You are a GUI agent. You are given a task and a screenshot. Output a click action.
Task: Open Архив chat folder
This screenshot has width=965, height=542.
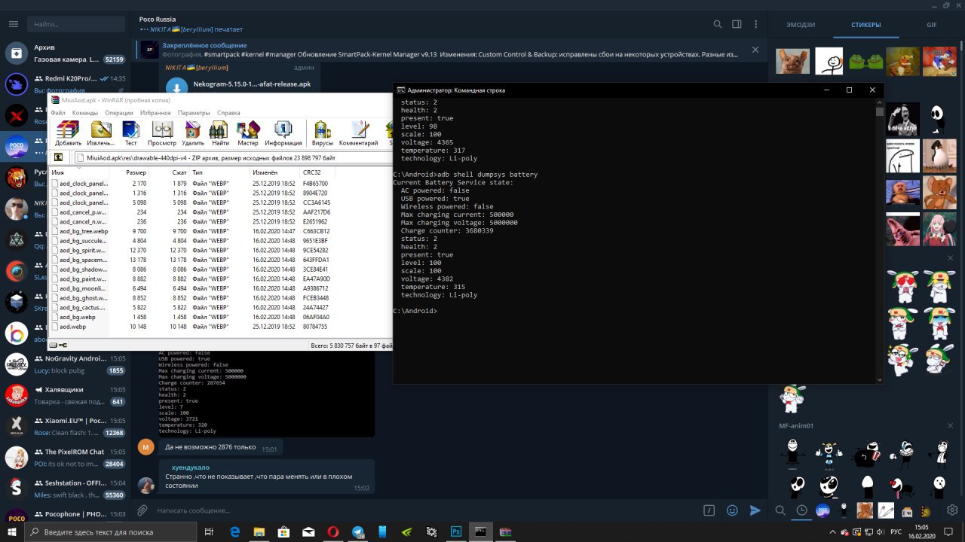[65, 53]
